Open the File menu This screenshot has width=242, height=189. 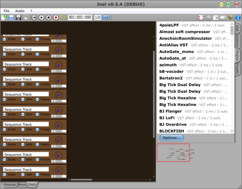(x=7, y=11)
